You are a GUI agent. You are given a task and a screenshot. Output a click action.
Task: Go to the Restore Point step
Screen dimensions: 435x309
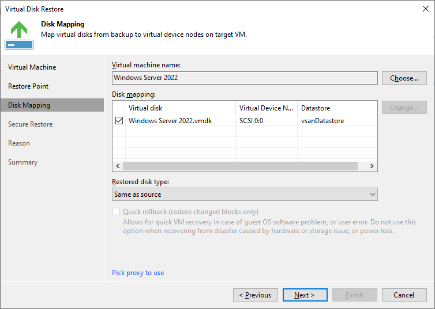[x=28, y=86]
